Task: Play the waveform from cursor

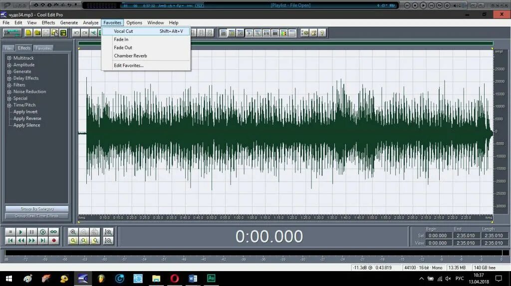Action: click(x=21, y=232)
